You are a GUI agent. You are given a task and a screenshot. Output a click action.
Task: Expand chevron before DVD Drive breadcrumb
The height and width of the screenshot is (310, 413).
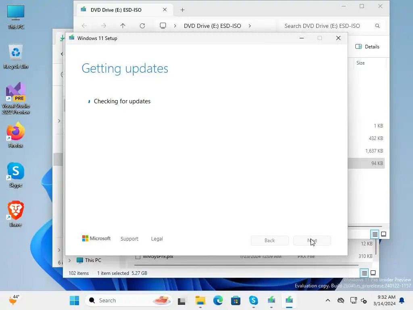point(175,26)
